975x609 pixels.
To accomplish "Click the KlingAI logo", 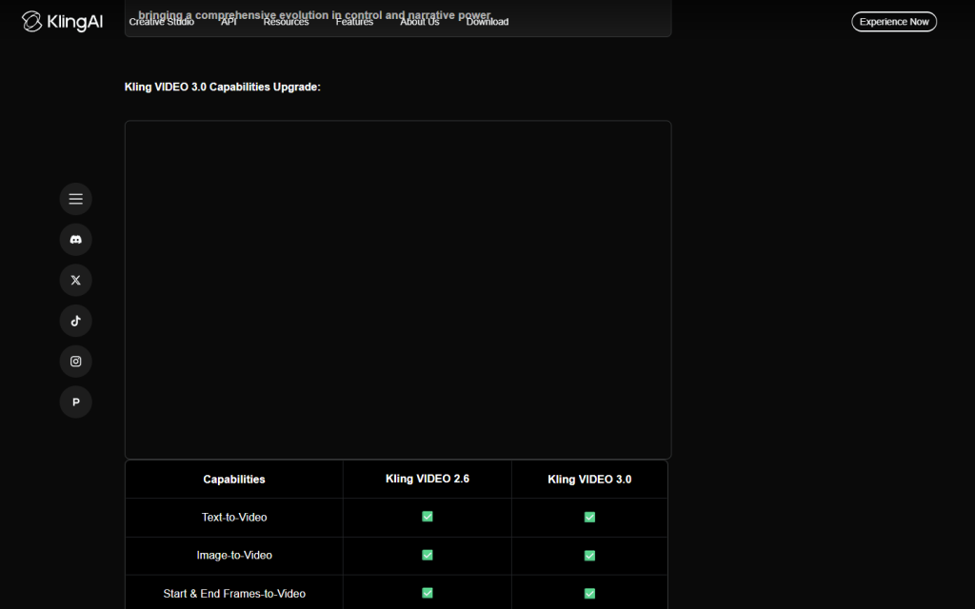I will pos(62,22).
